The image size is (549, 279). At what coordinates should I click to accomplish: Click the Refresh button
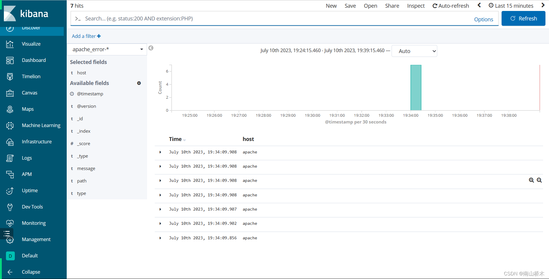click(x=524, y=18)
